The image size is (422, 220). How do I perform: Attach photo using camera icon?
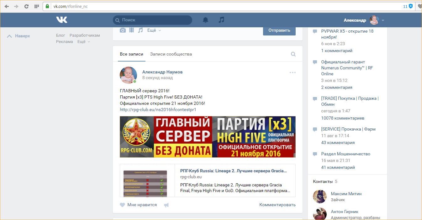point(123,30)
